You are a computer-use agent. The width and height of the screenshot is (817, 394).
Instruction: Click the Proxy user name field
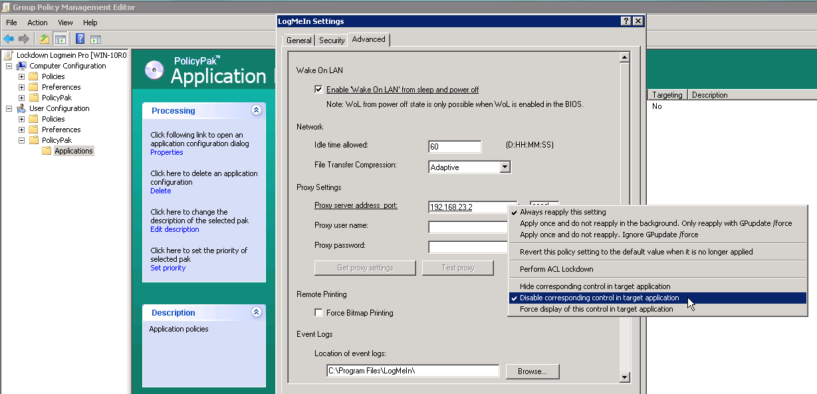pyautogui.click(x=469, y=227)
